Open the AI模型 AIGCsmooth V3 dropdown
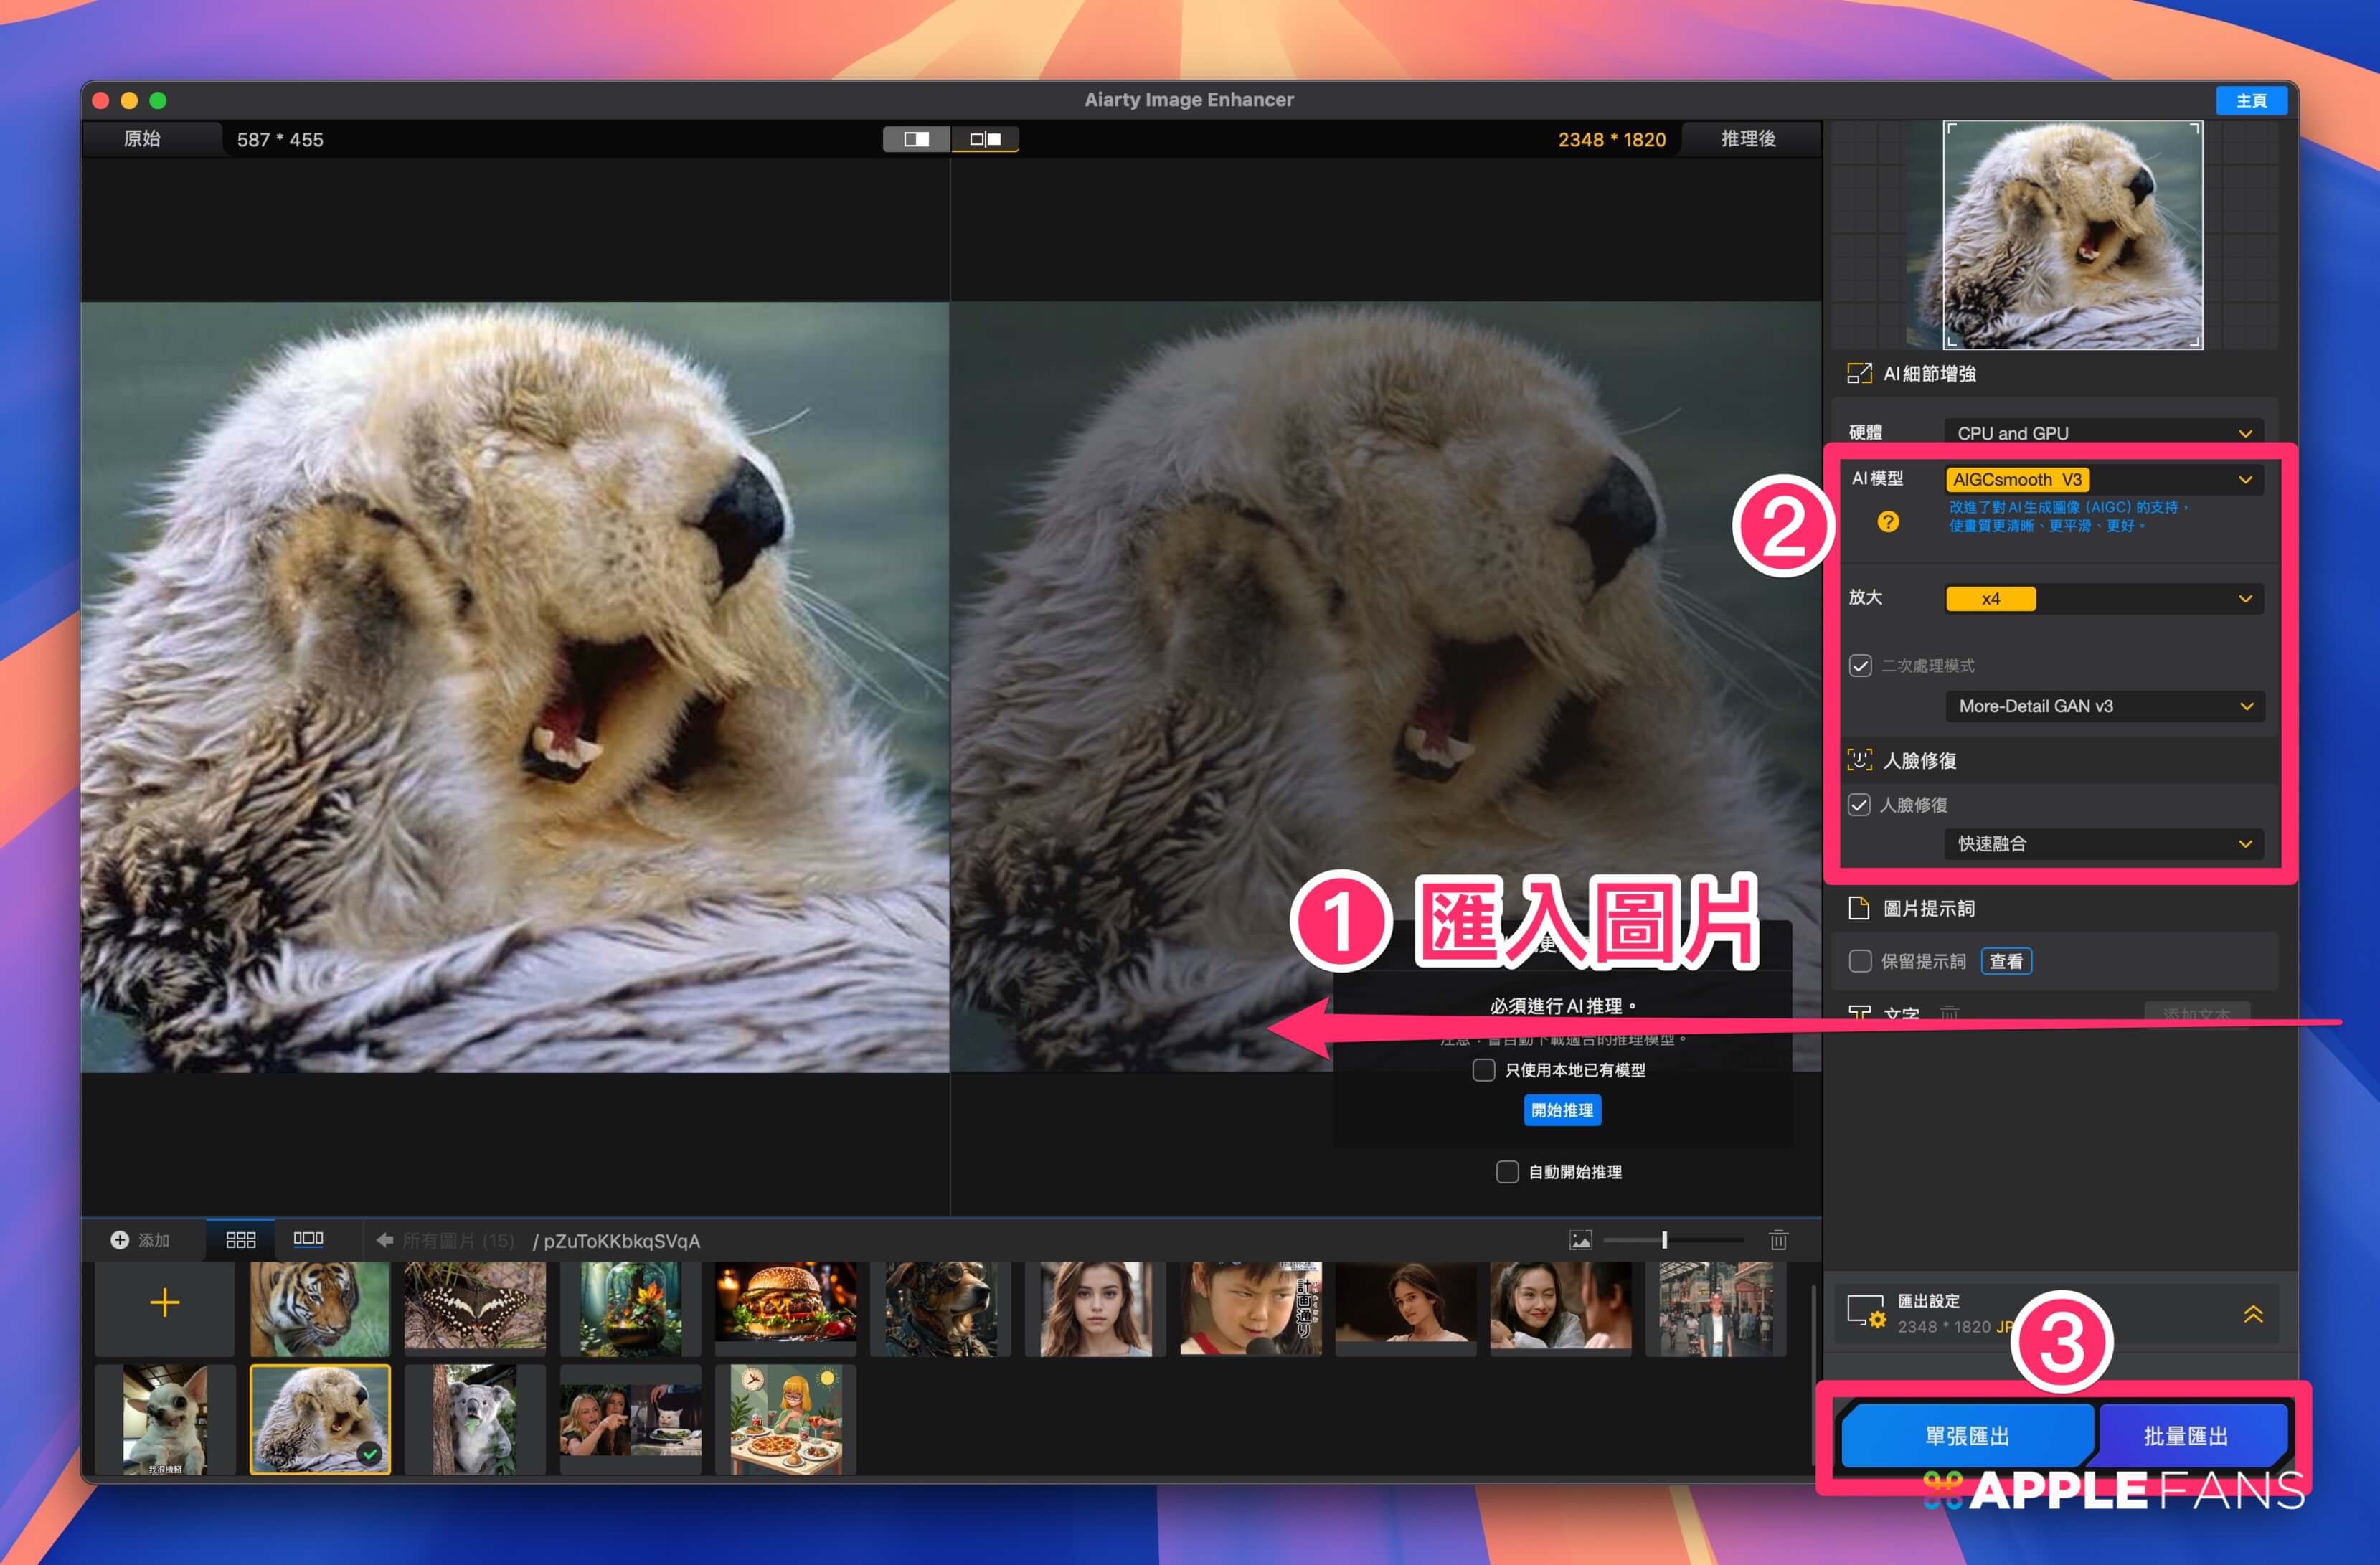The height and width of the screenshot is (1565, 2380). click(2104, 480)
